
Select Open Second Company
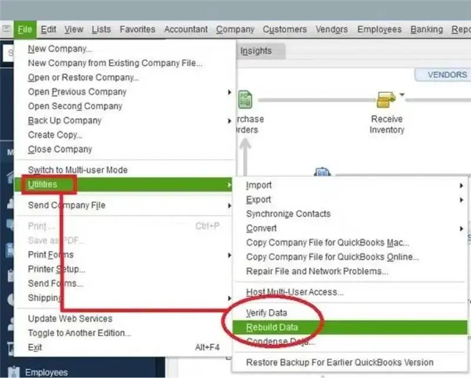click(x=125, y=107)
